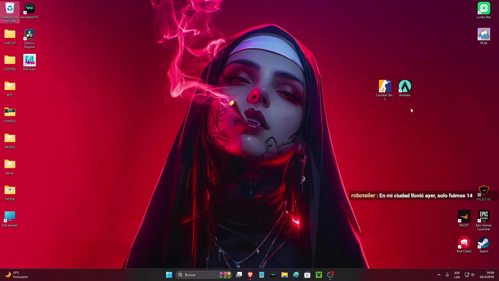The image size is (499, 281).
Task: Select the Steam desktop shortcut
Action: coord(484,245)
